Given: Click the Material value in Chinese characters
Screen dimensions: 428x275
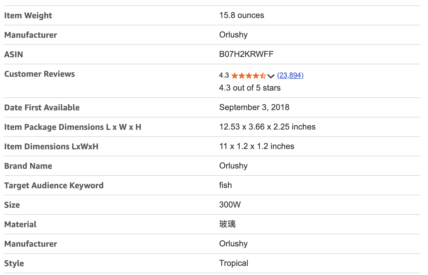Looking at the screenshot, I should 227,224.
